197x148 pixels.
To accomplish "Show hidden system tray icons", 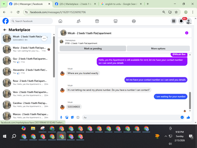I will 166,136.
